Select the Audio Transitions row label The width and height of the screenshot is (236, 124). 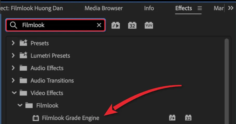pos(52,80)
